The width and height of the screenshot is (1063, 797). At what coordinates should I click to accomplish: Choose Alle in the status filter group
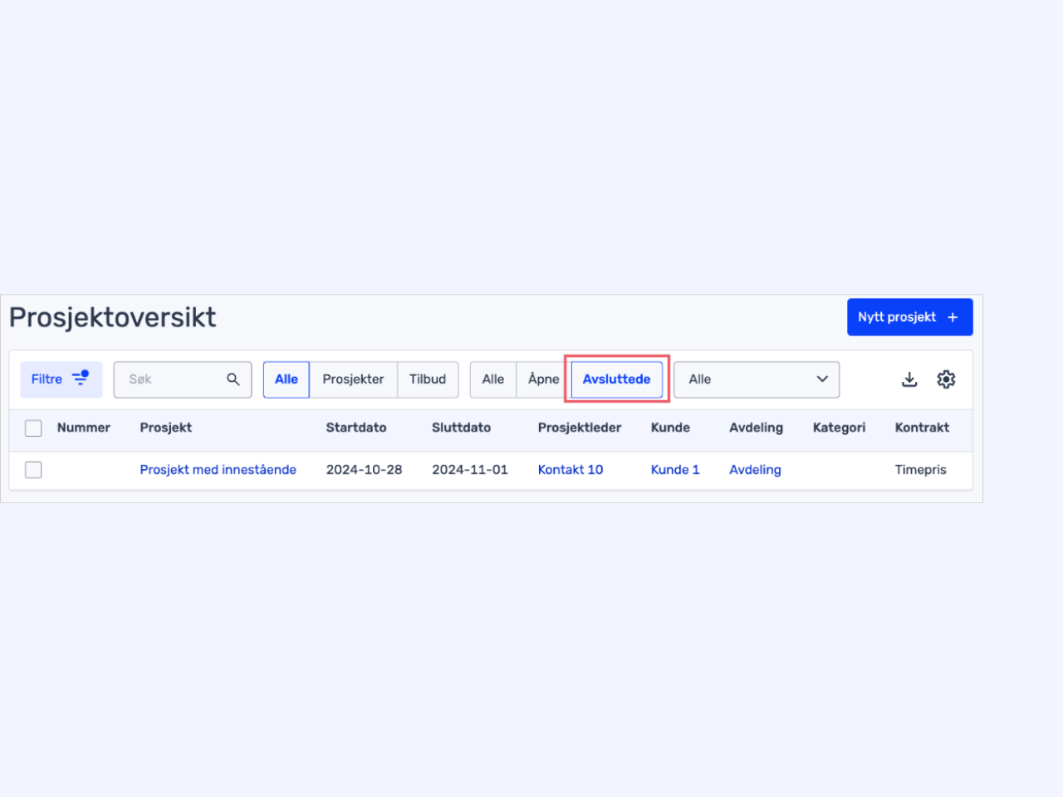[x=493, y=379]
